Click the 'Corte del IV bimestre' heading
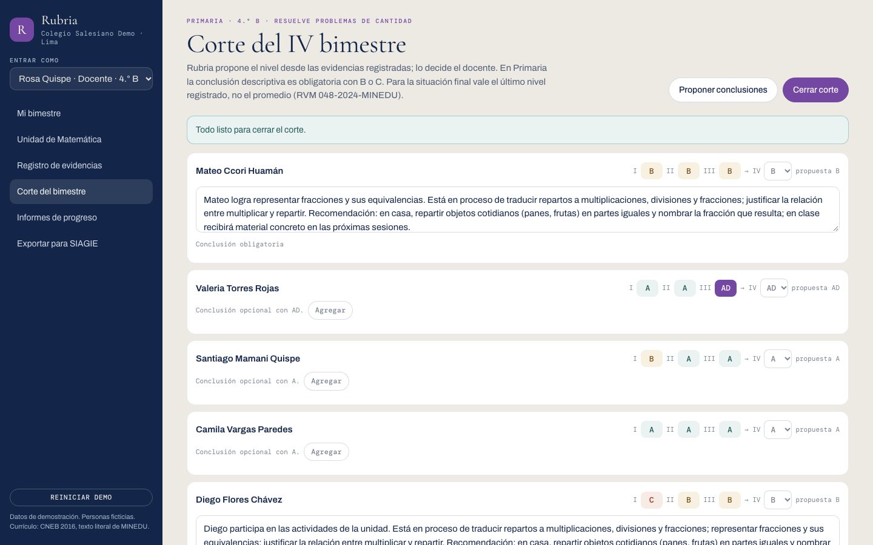The image size is (873, 545). click(x=296, y=44)
